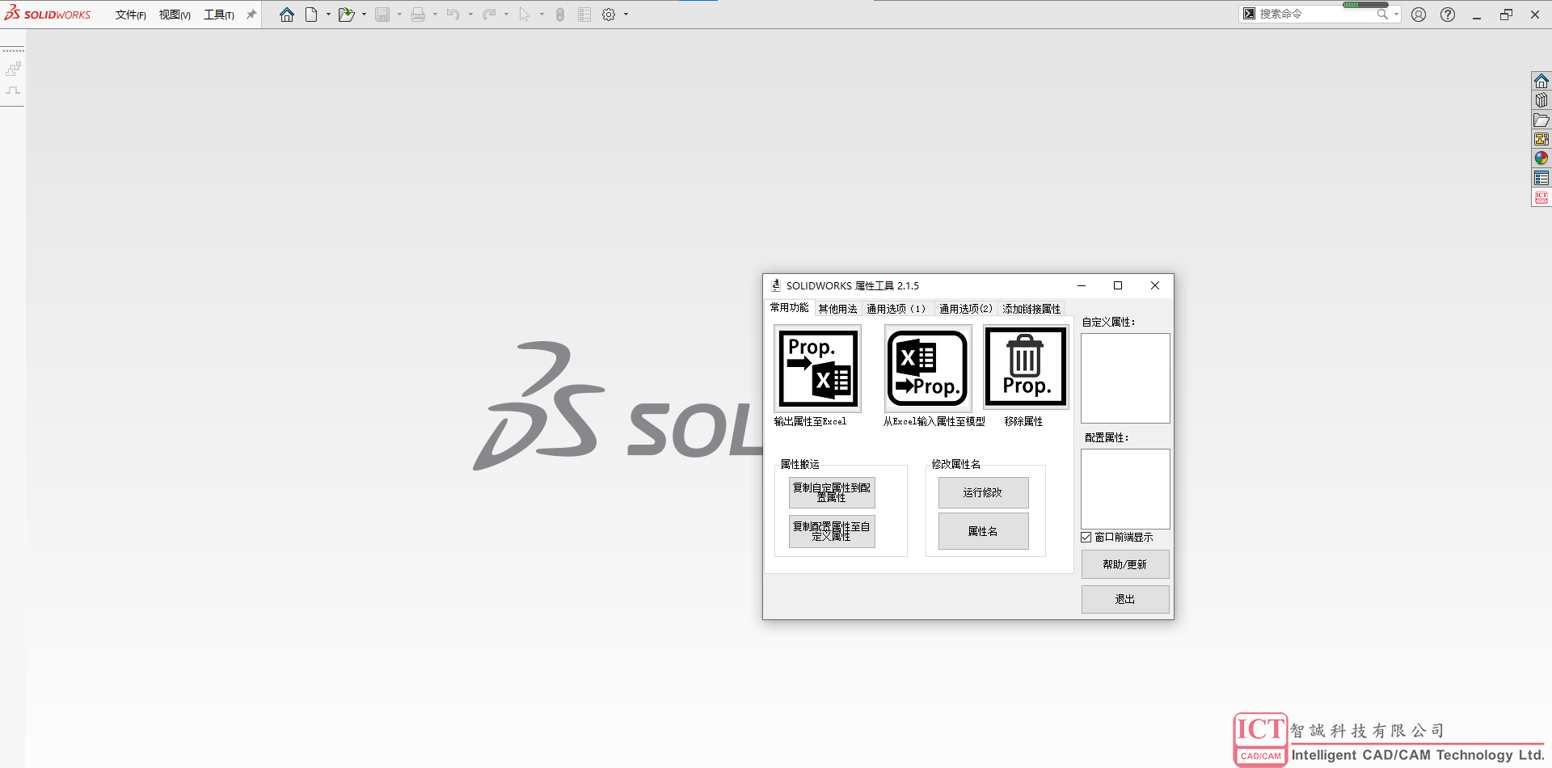Expand the Undo history dropdown arrow
Screen dimensions: 1552x768
(470, 15)
